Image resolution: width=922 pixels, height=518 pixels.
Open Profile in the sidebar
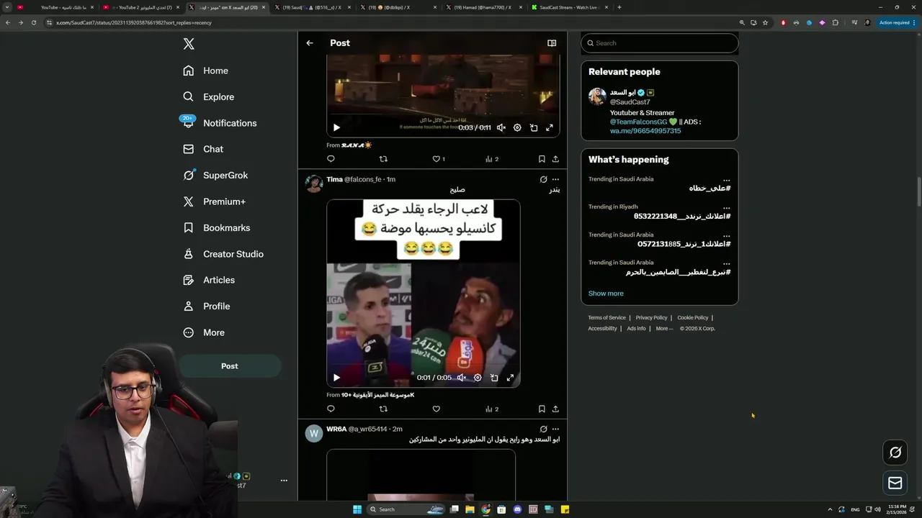pos(206,306)
